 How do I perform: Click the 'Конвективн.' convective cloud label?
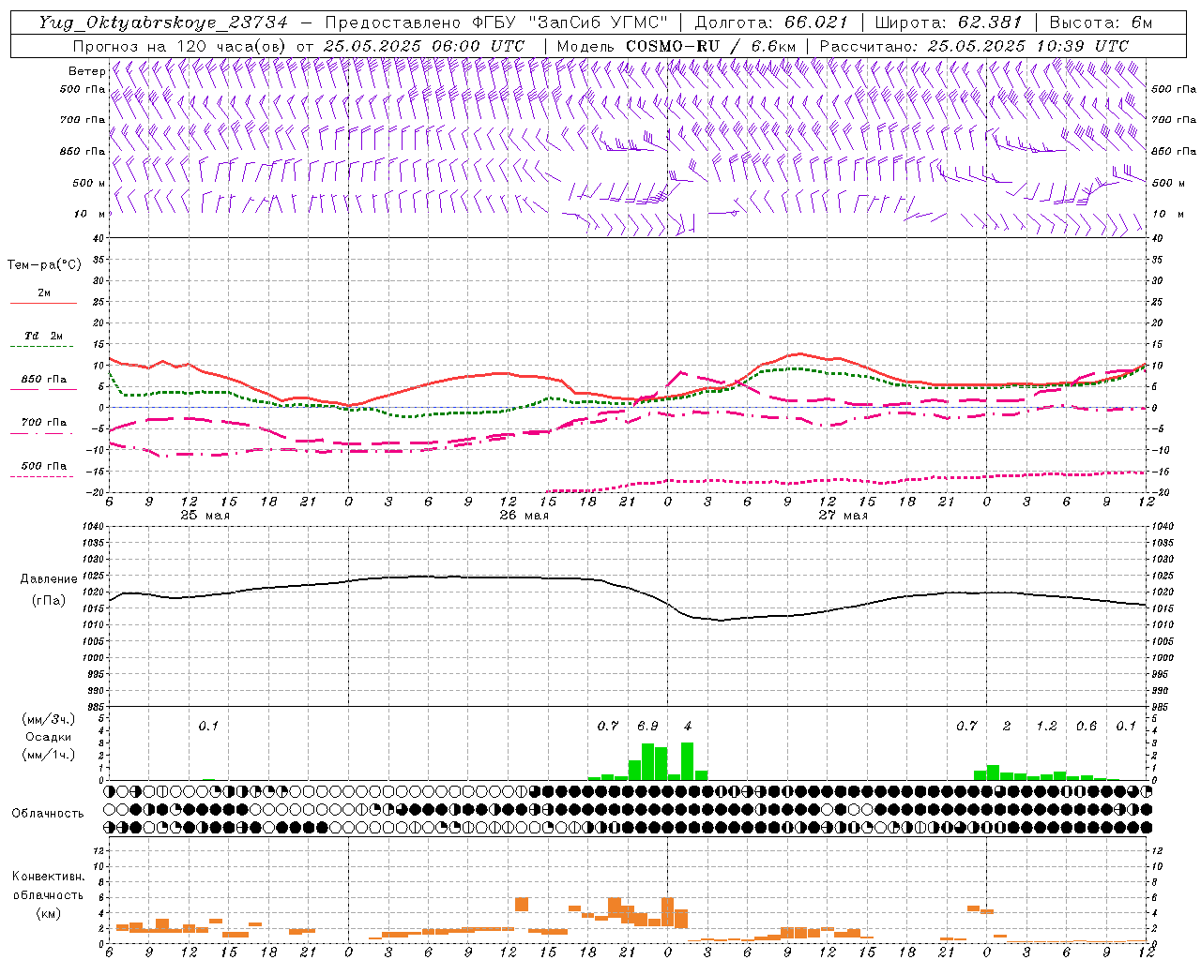pyautogui.click(x=48, y=877)
